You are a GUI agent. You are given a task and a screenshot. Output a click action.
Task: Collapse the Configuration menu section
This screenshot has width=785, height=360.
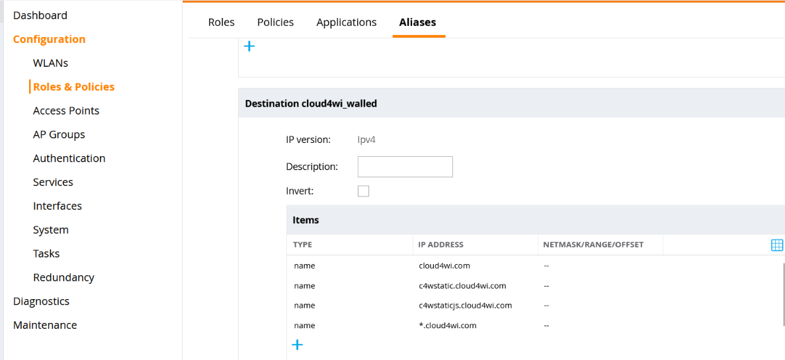click(x=49, y=39)
